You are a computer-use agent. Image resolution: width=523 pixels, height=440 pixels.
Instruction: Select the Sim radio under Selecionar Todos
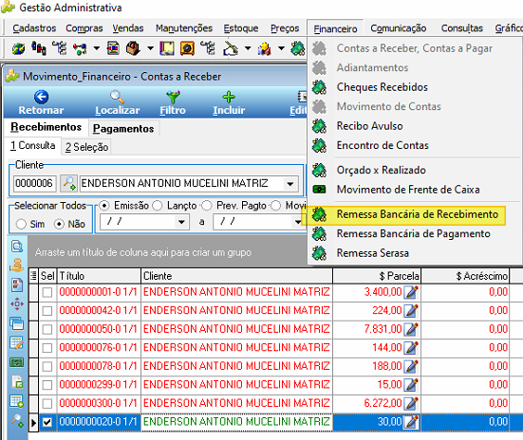(x=21, y=224)
